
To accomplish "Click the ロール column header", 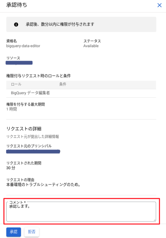I will pos(16,84).
